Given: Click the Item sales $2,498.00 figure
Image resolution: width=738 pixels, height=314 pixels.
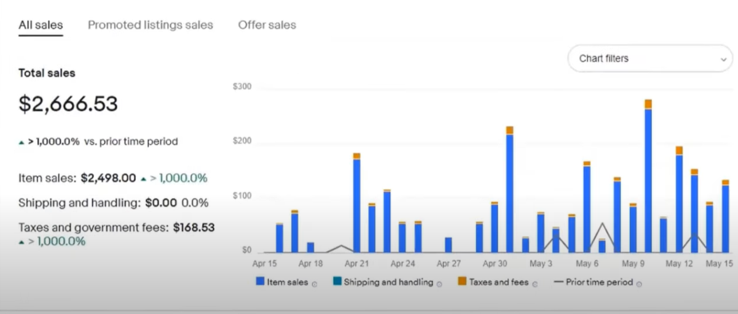Looking at the screenshot, I should pos(108,178).
